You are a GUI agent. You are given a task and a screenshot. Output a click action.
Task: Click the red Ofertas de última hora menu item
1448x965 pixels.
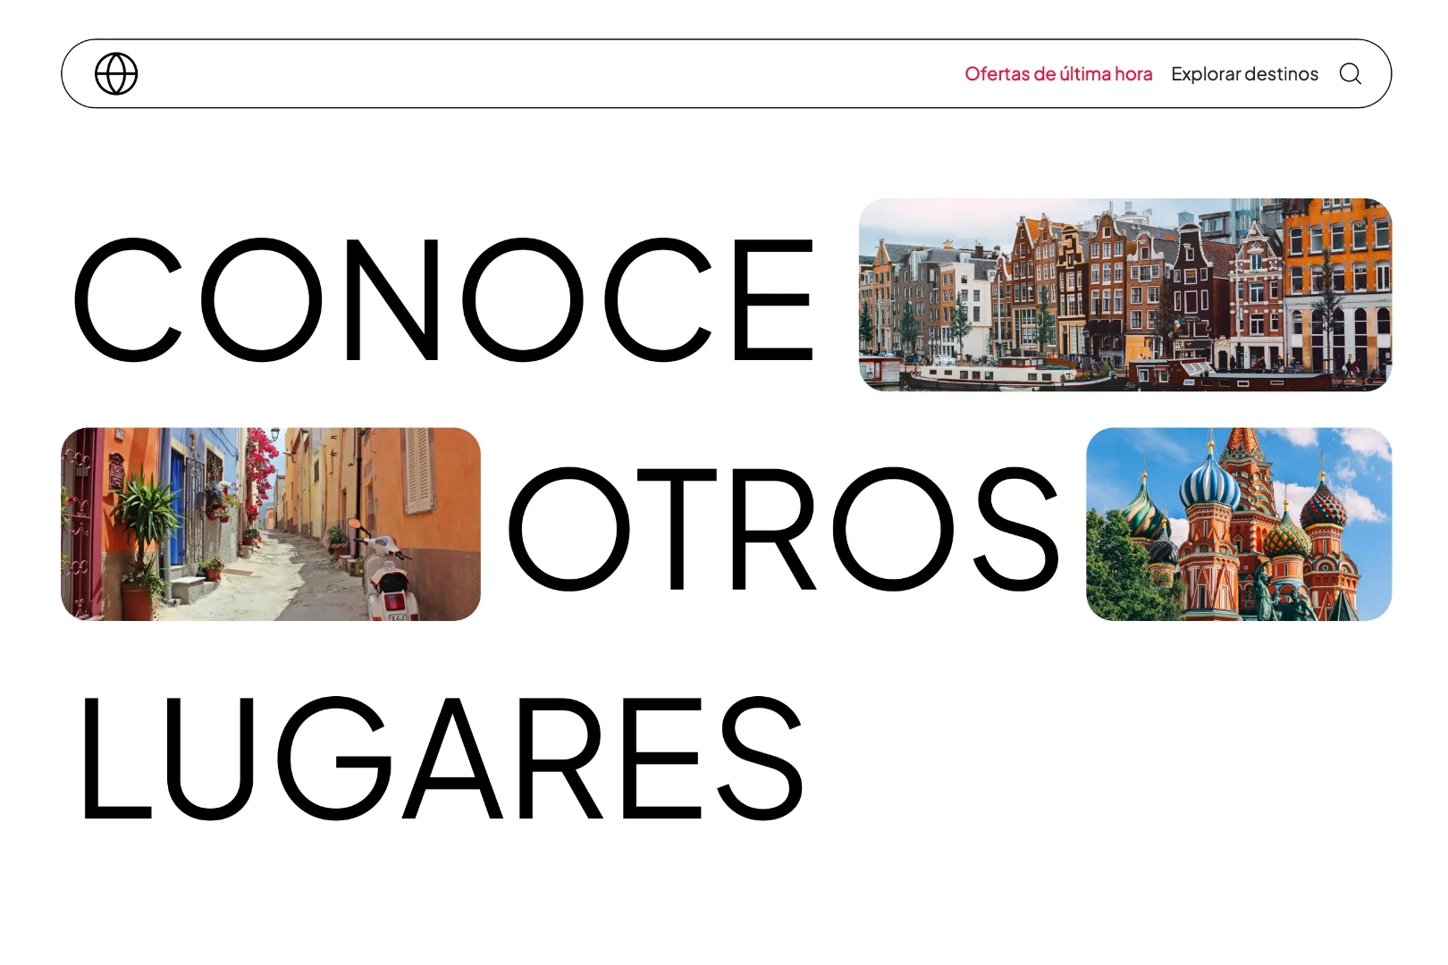pos(1057,74)
